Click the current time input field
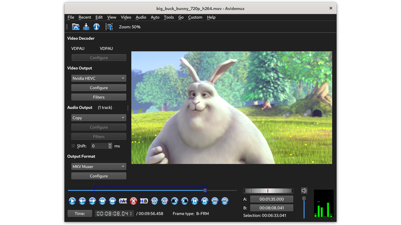This screenshot has width=401, height=225. click(114, 213)
